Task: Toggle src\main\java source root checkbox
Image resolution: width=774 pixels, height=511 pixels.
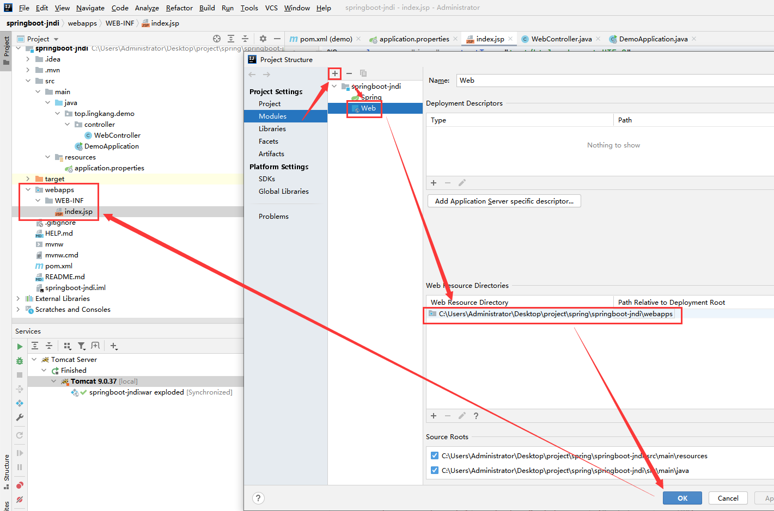Action: (434, 471)
